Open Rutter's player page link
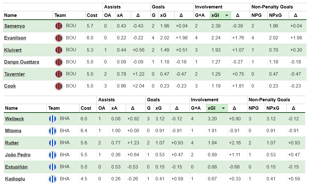This screenshot has height=186, width=309. (12, 143)
